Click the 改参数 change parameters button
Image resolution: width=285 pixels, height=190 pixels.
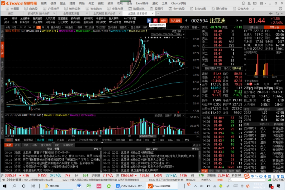pyautogui.click(x=159, y=116)
